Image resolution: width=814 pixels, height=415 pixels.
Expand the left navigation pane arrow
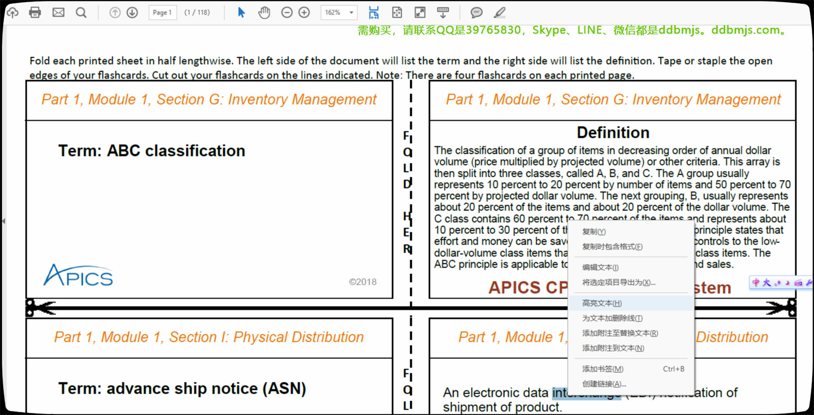3,221
